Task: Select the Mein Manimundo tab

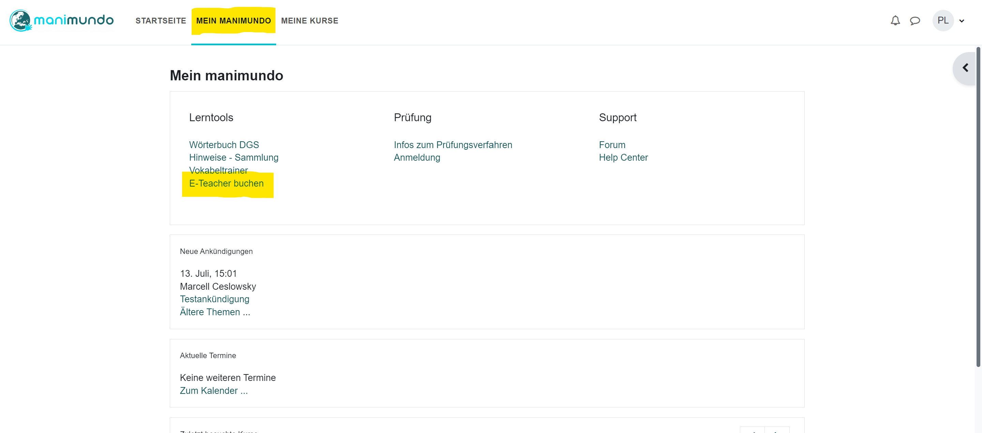Action: tap(233, 20)
